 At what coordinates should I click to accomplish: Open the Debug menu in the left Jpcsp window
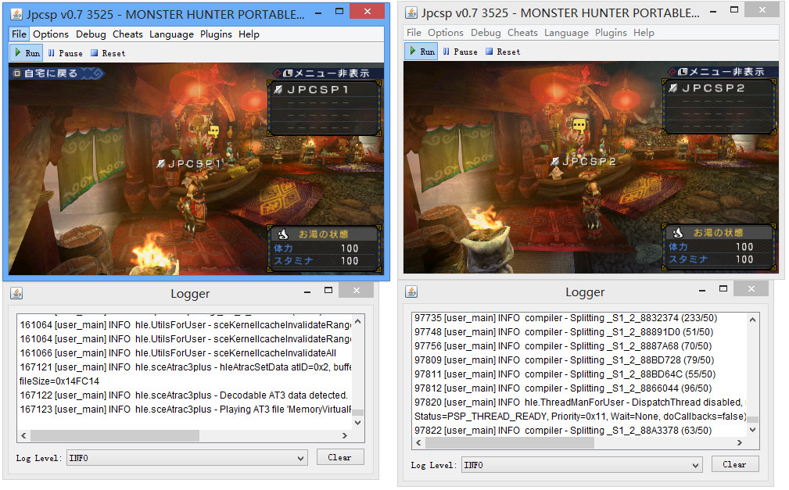point(91,34)
